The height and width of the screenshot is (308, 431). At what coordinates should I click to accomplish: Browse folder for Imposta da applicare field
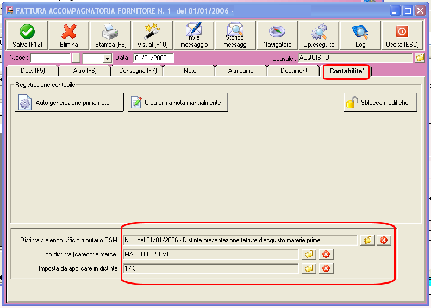coord(309,268)
